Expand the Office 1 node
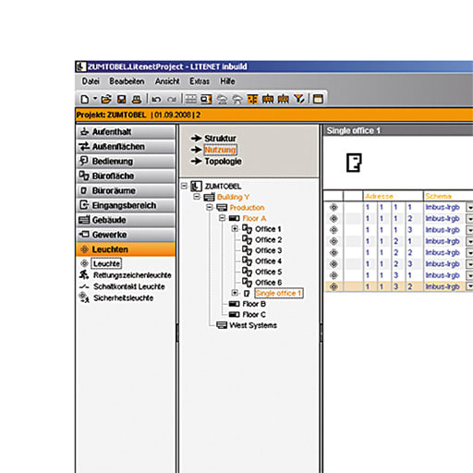 coord(235,229)
